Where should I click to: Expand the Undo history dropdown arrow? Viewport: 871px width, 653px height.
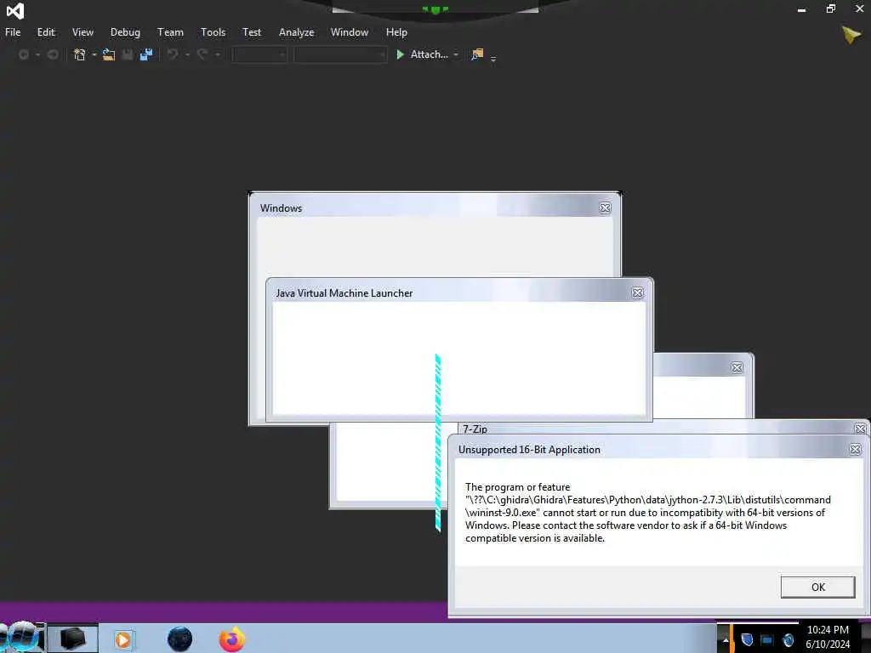[187, 54]
